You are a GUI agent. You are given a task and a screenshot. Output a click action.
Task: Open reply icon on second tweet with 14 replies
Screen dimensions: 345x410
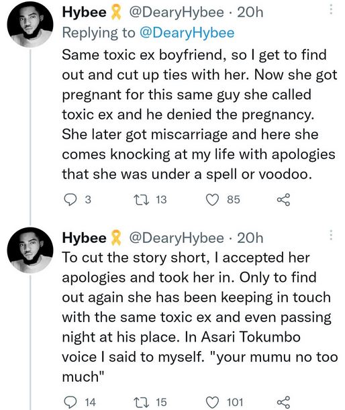70,402
